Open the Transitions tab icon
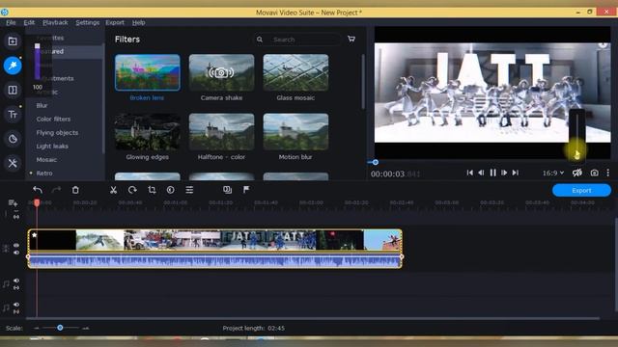Viewport: 618px width, 347px height. pos(13,90)
